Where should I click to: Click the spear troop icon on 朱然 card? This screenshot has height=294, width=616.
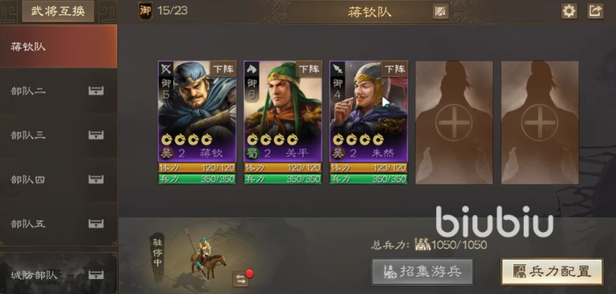pos(337,69)
